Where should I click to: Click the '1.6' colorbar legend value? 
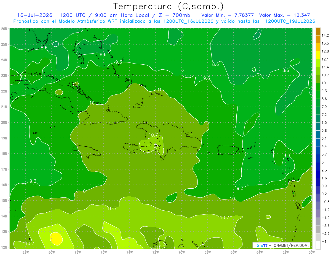324,178
